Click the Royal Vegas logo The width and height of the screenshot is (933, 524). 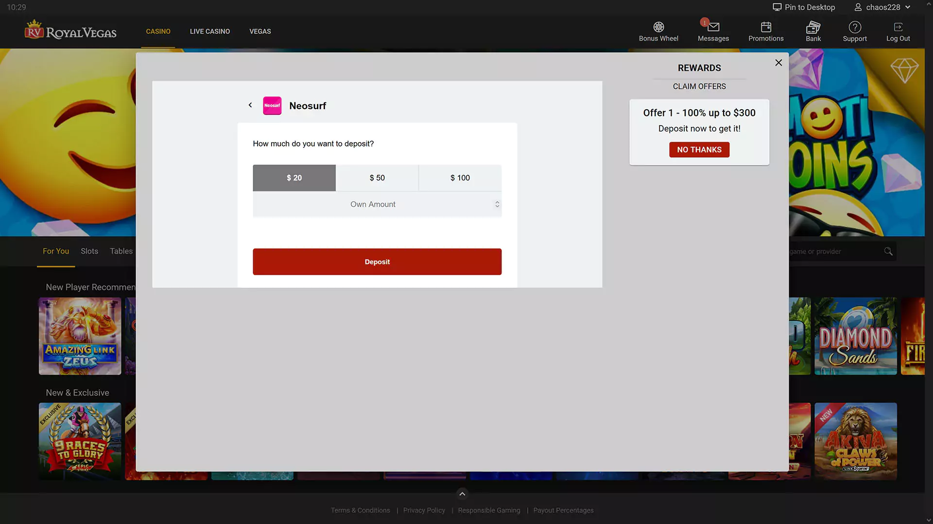pyautogui.click(x=70, y=30)
